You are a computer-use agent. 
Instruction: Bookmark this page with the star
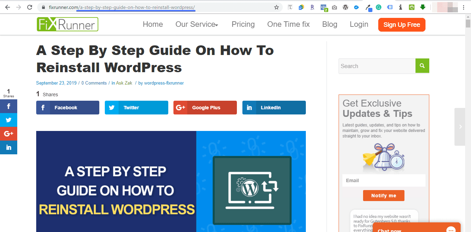(276, 7)
